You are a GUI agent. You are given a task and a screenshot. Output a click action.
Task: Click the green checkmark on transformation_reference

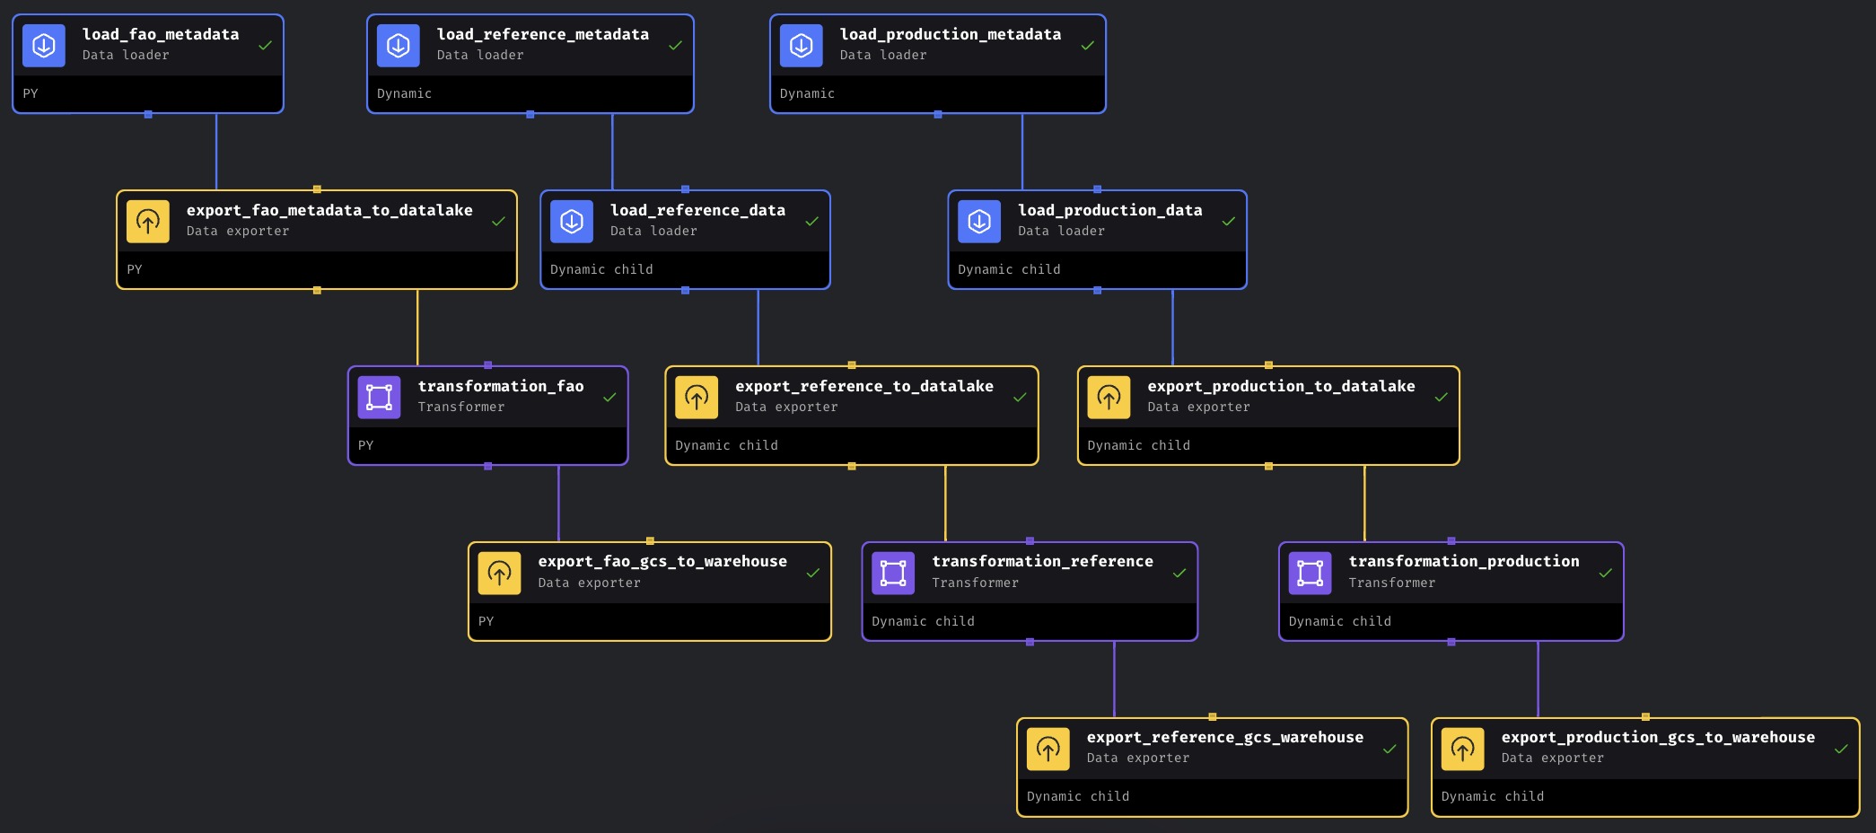pyautogui.click(x=1179, y=573)
